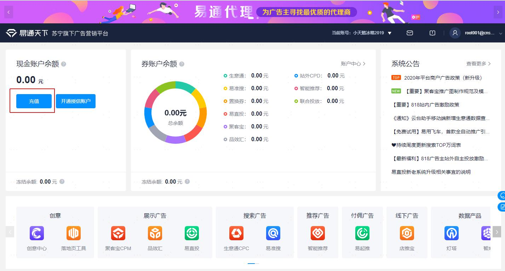The height and width of the screenshot is (271, 505).
Task: Click the 创意 category heading
Action: 55,215
